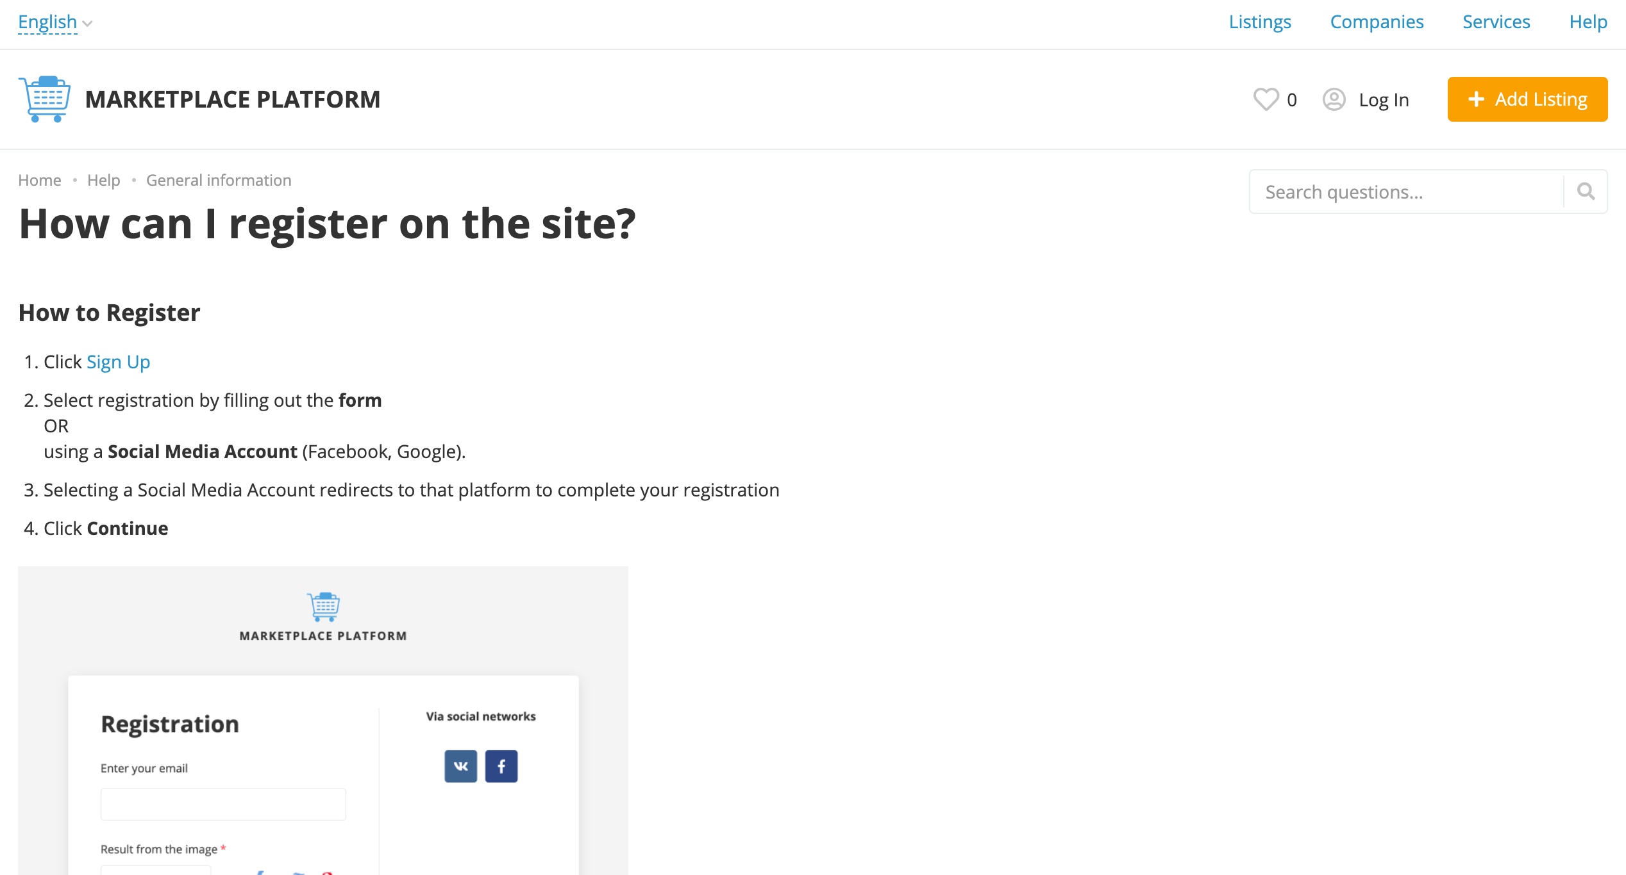
Task: Go to Home via breadcrumb
Action: point(40,180)
